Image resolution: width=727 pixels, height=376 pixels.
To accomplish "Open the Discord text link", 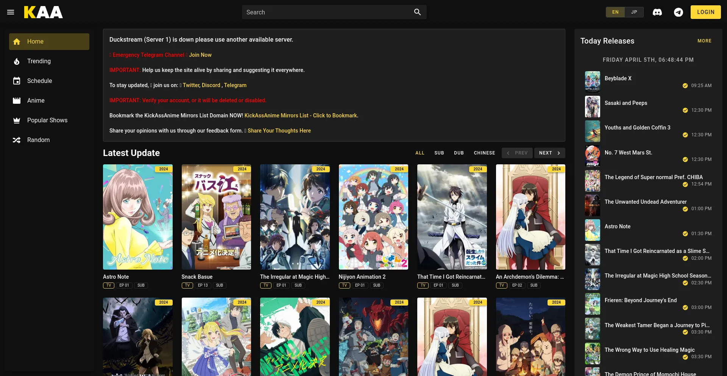I will tap(211, 85).
